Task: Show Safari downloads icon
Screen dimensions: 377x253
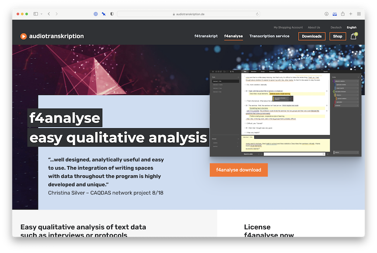Action: (x=326, y=14)
